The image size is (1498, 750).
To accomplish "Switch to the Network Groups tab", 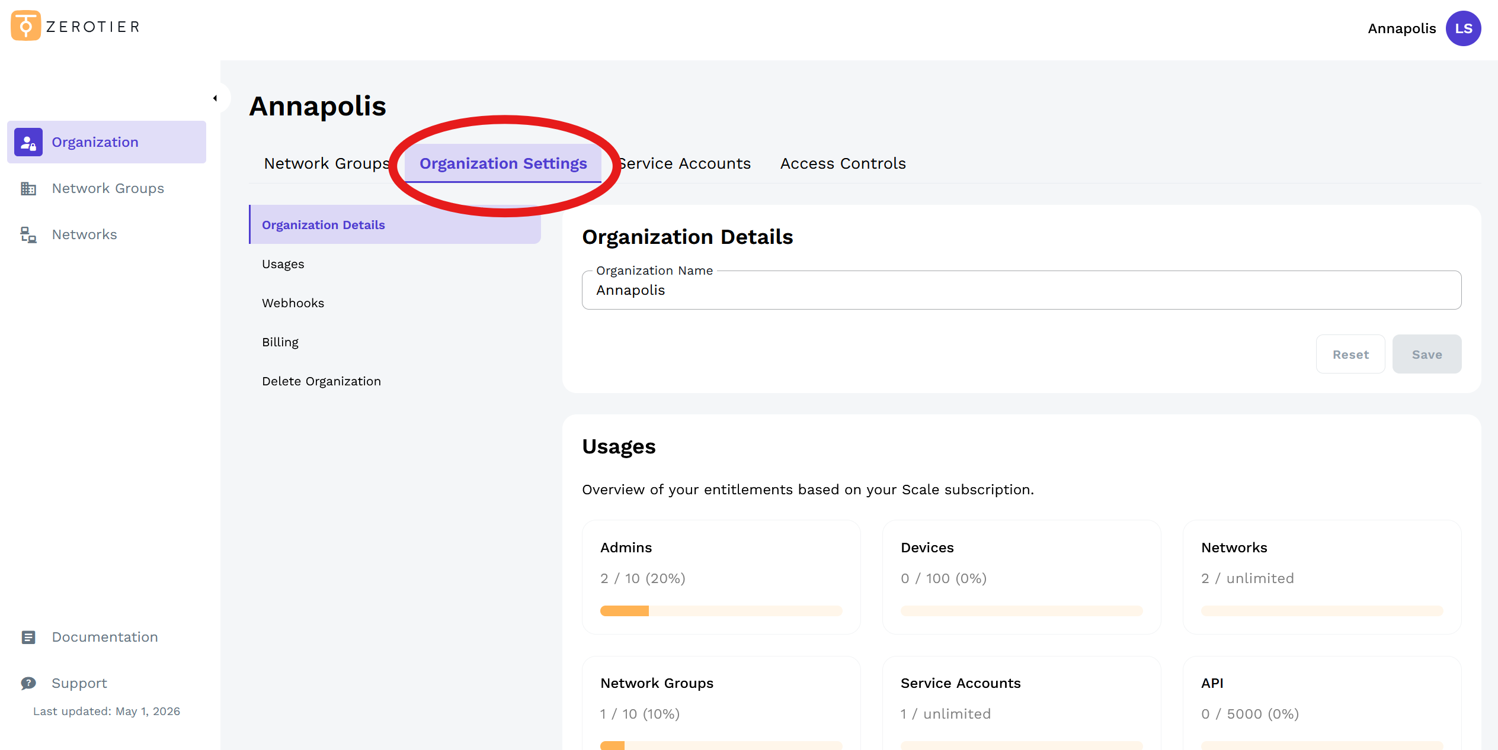I will pyautogui.click(x=327, y=163).
